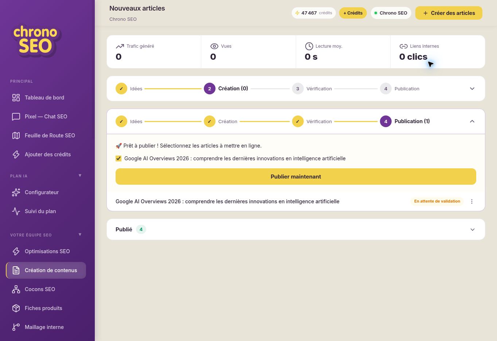Collapse the PLAN IA sidebar section
497x341 pixels.
(x=80, y=176)
